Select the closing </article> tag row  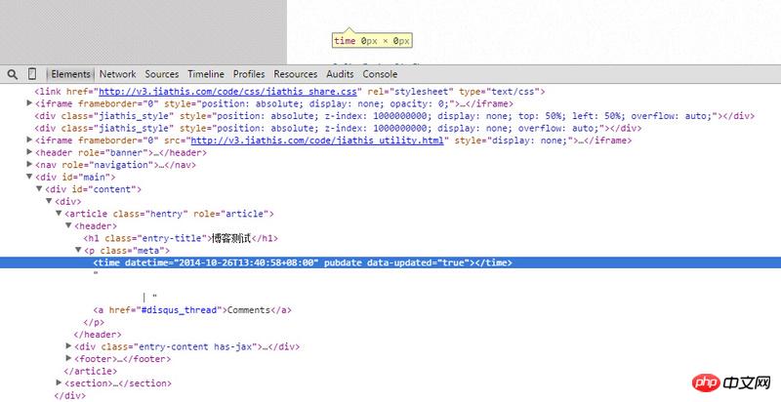pyautogui.click(x=91, y=371)
